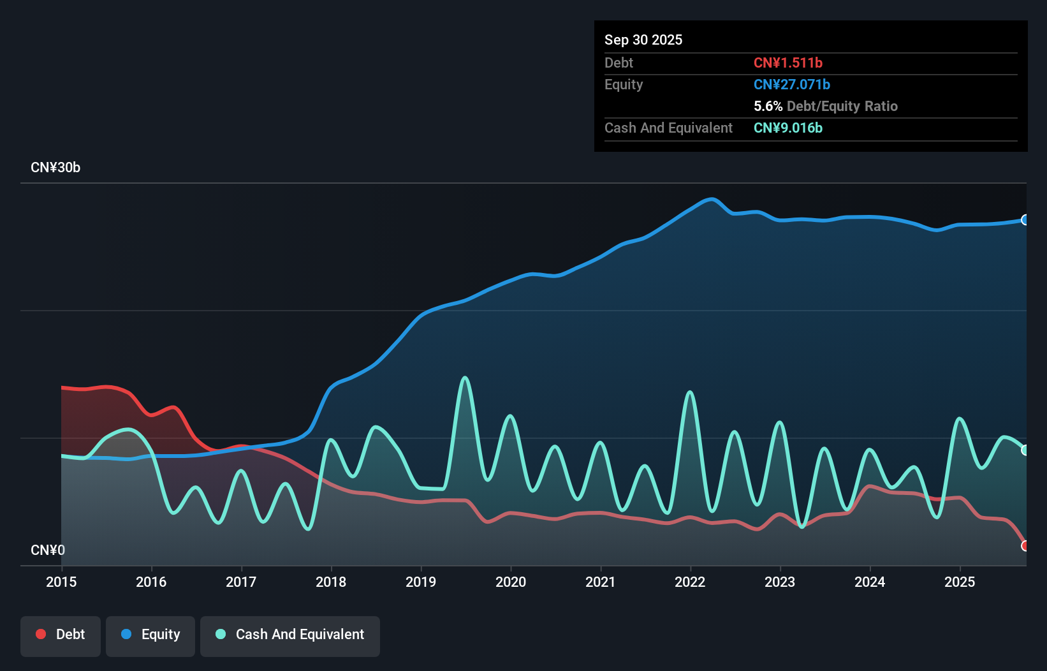
Task: Select the 2015 x-axis label
Action: (61, 582)
